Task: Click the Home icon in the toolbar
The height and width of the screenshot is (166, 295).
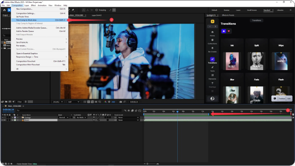Action: click(4, 10)
